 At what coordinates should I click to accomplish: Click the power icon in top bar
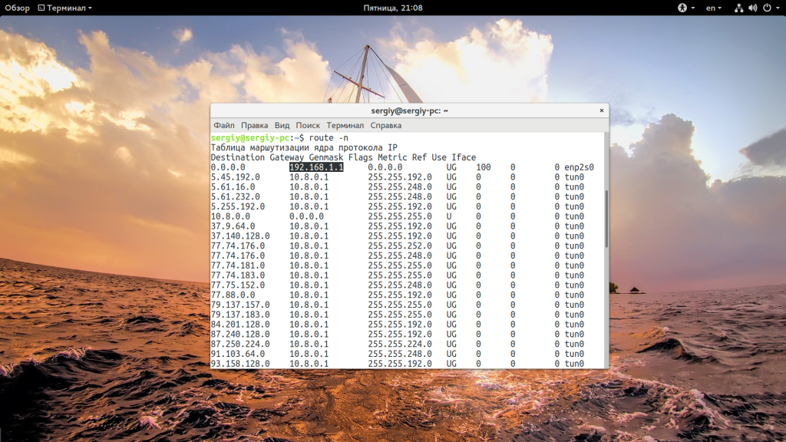click(767, 8)
